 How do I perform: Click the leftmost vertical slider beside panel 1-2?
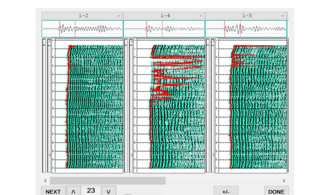point(44,105)
